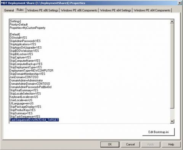Viewport: 183px width, 150px height.
Task: Click the SkipBDDWelcome=YES line
Action: pos(24,51)
